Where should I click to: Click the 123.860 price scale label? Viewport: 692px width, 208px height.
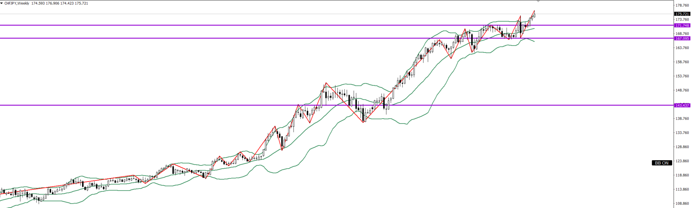[682, 161]
